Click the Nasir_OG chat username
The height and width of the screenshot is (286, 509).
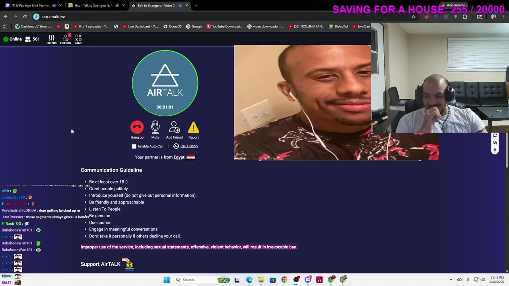click(x=13, y=224)
